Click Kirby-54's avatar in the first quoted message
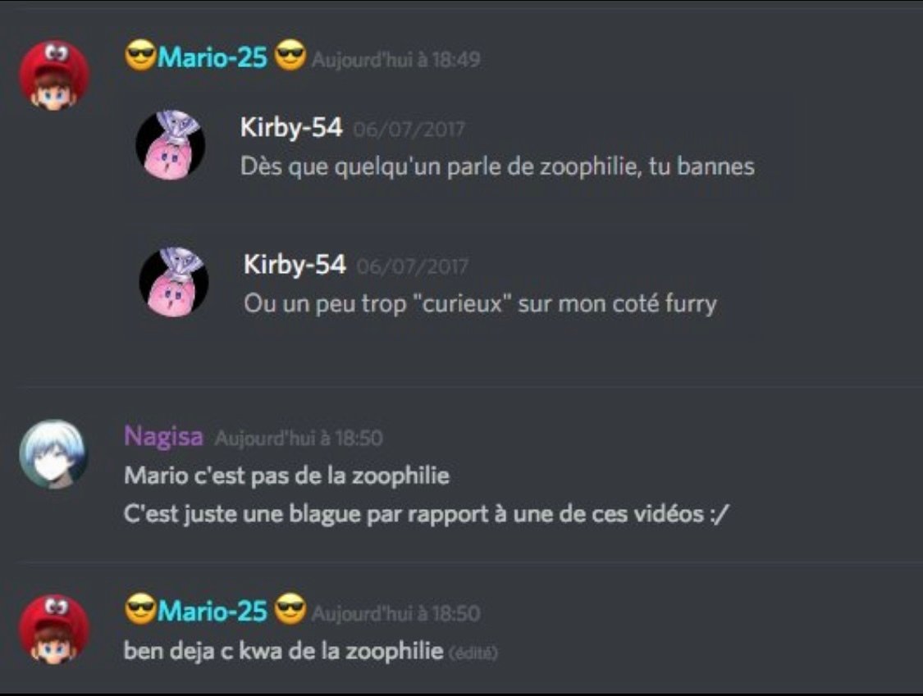The image size is (923, 696). tap(171, 145)
